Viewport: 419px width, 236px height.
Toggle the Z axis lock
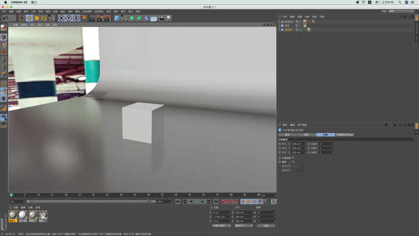(76, 18)
